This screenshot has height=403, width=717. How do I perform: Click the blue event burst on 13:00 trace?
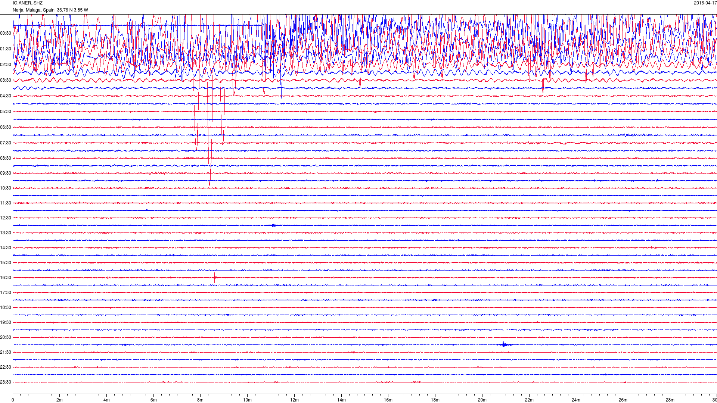tap(274, 225)
